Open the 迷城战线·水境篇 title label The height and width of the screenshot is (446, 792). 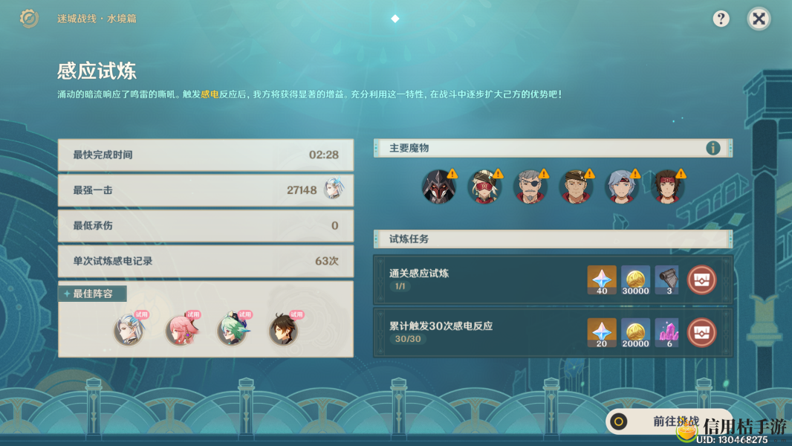tap(97, 19)
